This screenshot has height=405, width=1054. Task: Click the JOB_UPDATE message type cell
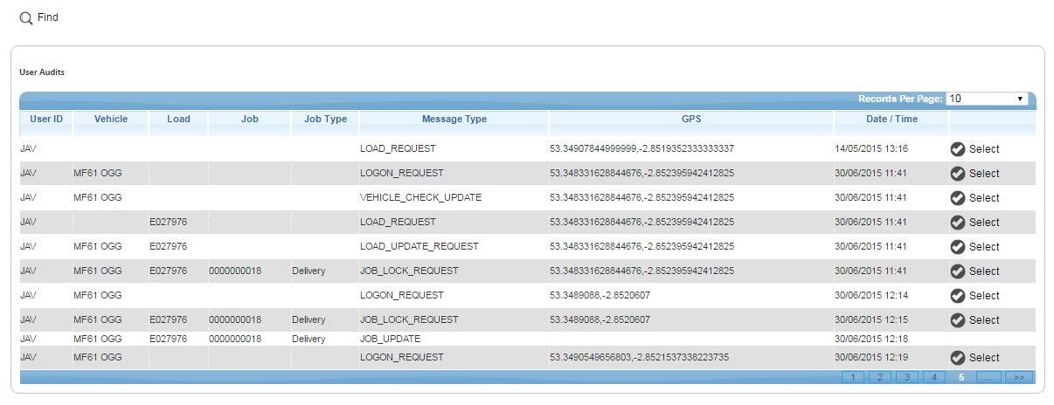coord(390,339)
